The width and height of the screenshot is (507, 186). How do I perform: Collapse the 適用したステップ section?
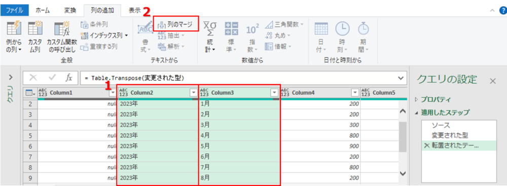(416, 113)
